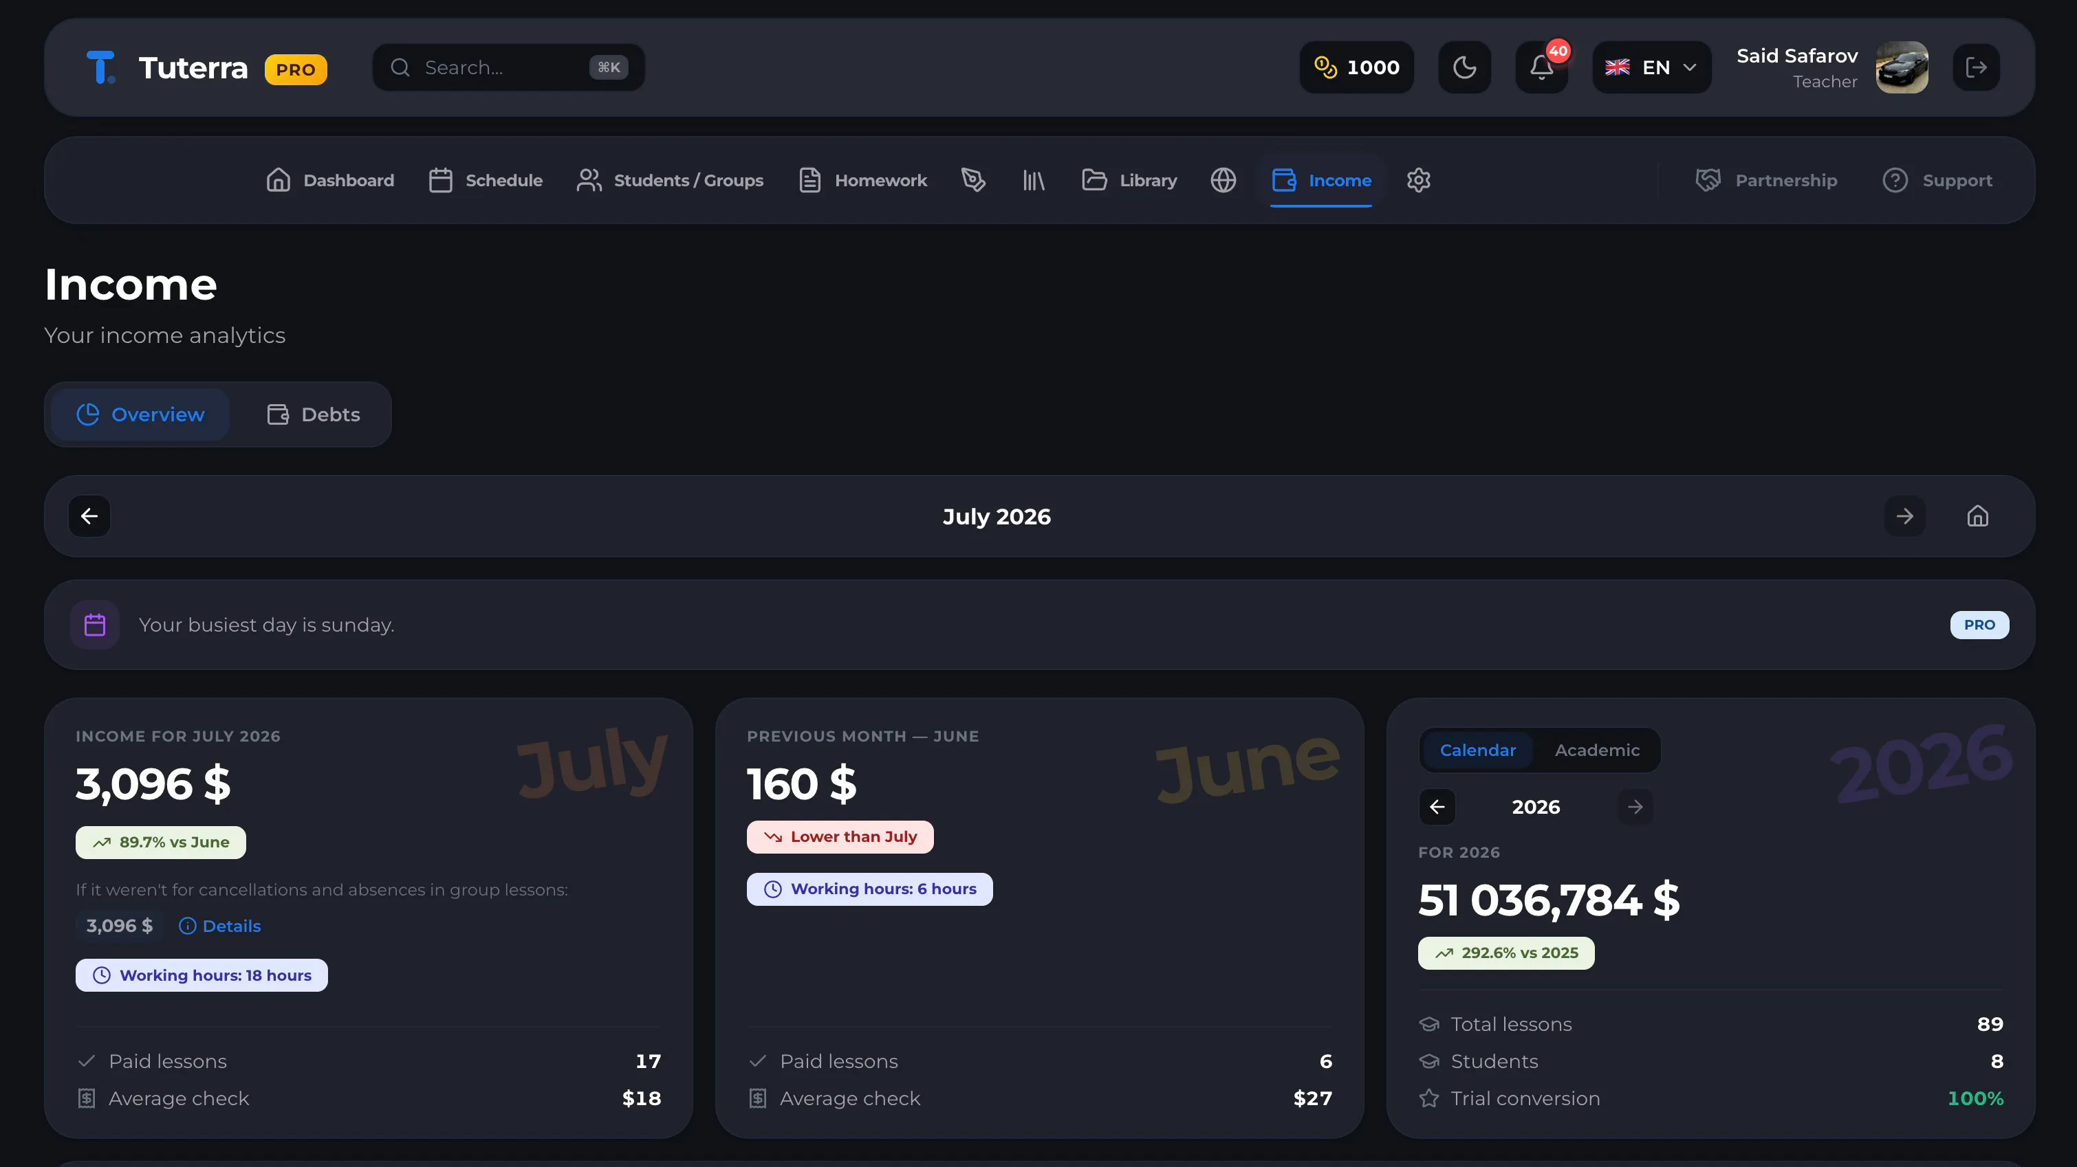Click the pen tool nav icon
This screenshot has height=1167, width=2077.
(x=973, y=181)
